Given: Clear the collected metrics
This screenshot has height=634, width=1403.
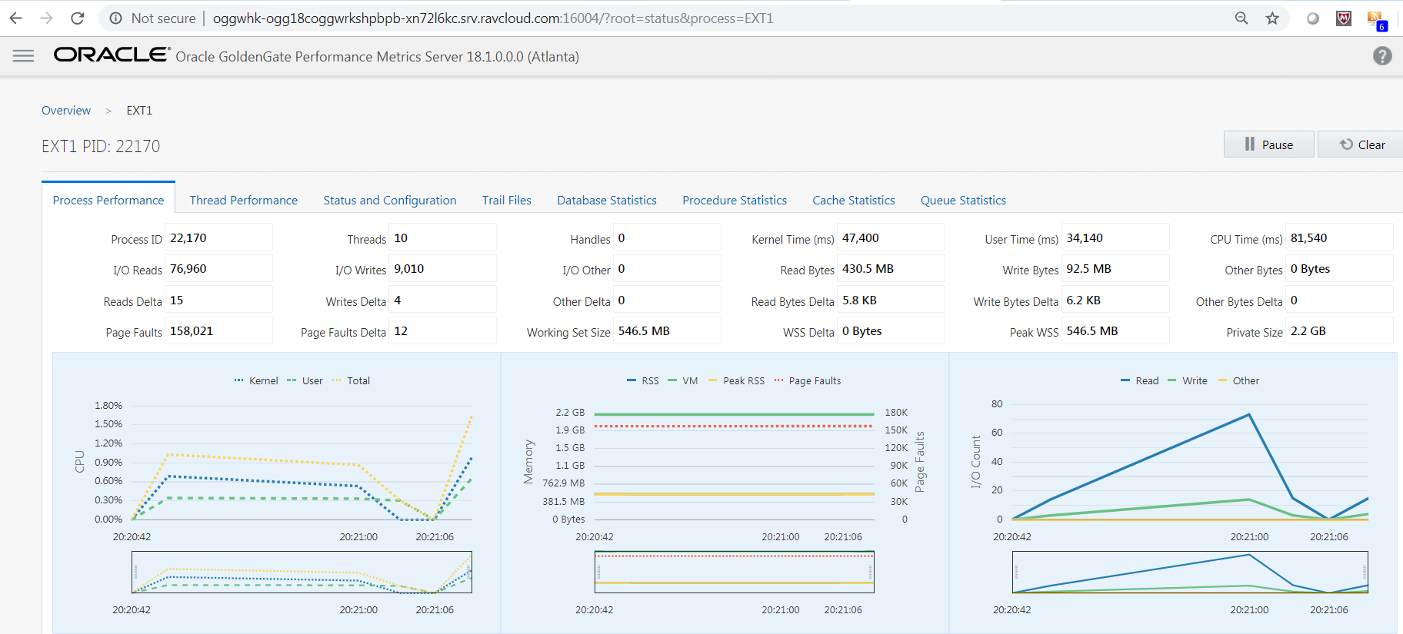Looking at the screenshot, I should click(1361, 144).
